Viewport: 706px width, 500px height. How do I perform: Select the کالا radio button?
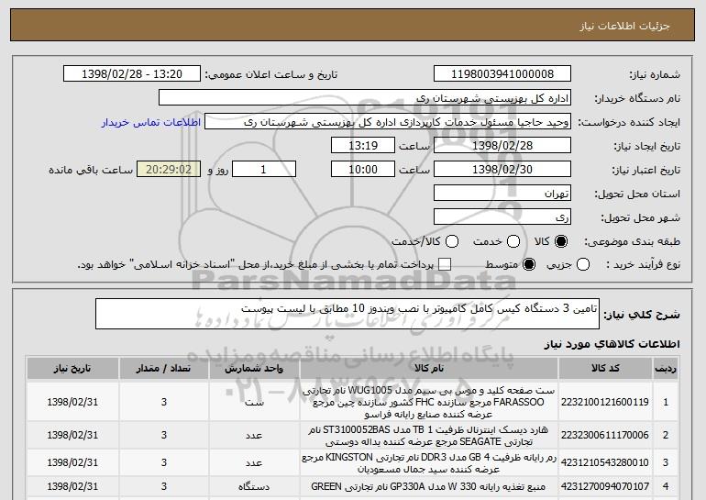pyautogui.click(x=561, y=241)
